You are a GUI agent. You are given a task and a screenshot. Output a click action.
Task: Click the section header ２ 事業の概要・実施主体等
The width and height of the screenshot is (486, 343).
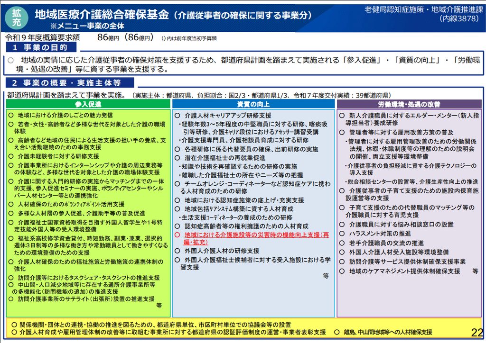tap(70, 82)
